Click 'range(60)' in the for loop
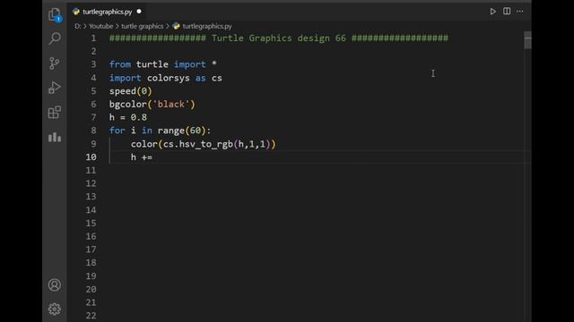Image resolution: width=574 pixels, height=322 pixels. [x=181, y=131]
